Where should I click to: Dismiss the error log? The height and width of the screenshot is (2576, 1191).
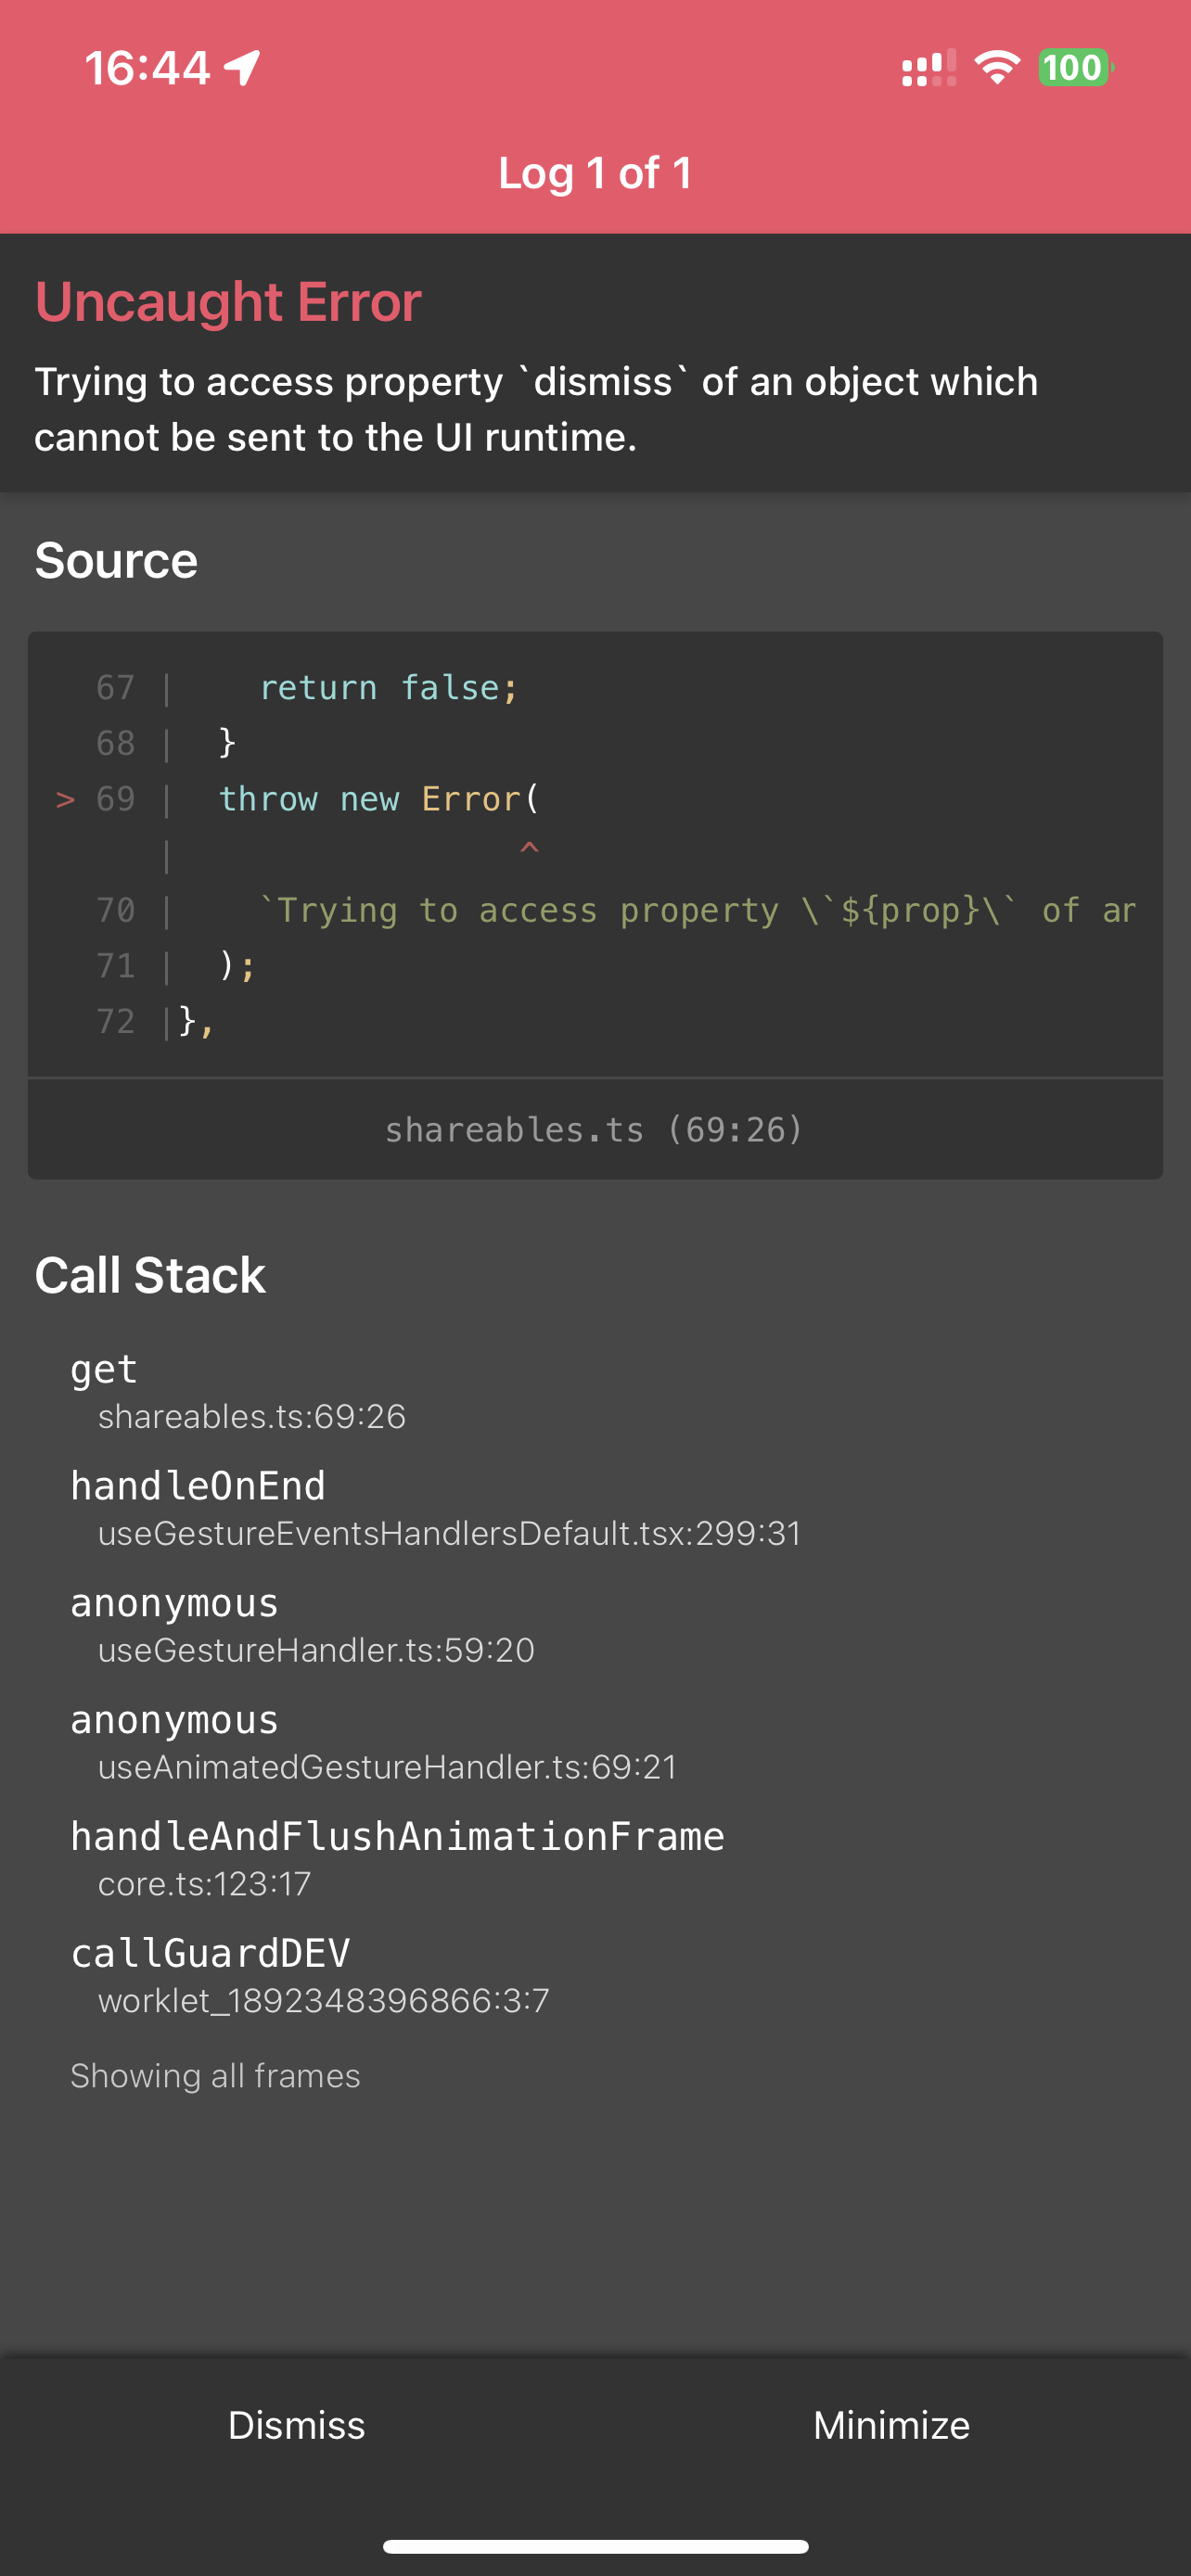pos(296,2425)
